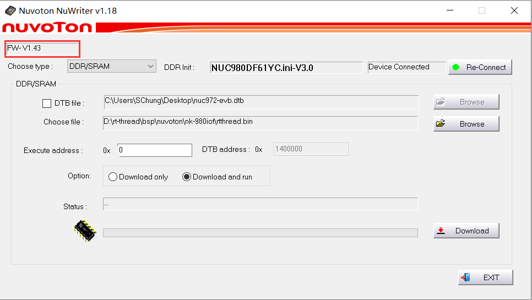Click the chip image beside progress bar
This screenshot has width=532, height=300.
(85, 231)
